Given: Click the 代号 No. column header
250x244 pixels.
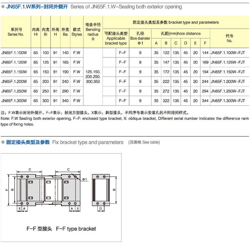Looking at the screenshot, I should (229, 38).
